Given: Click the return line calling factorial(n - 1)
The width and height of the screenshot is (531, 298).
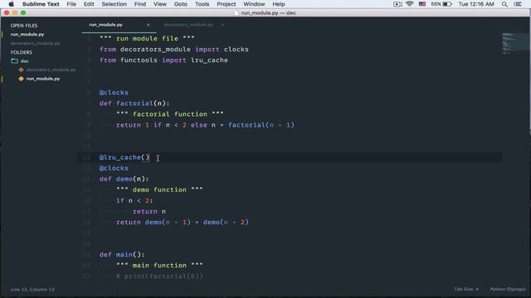Looking at the screenshot, I should coord(206,125).
